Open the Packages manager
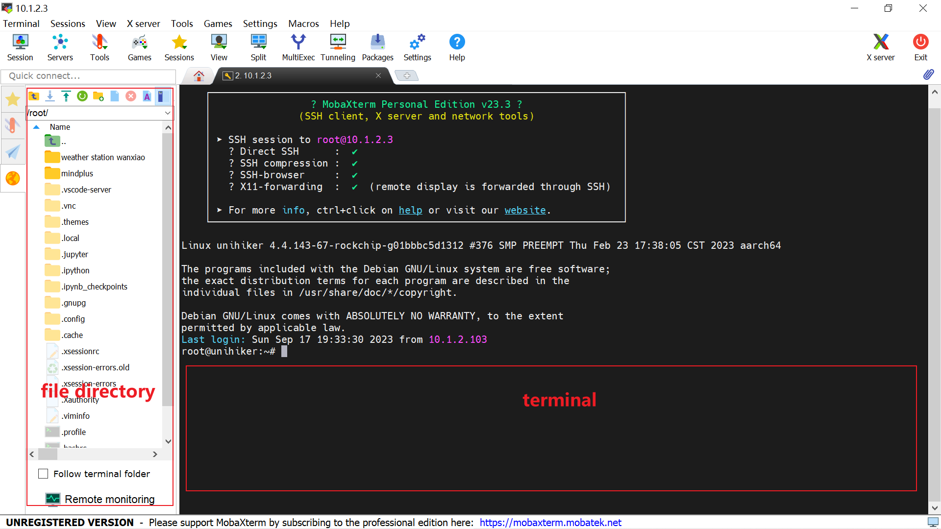The height and width of the screenshot is (529, 941). coord(377,47)
